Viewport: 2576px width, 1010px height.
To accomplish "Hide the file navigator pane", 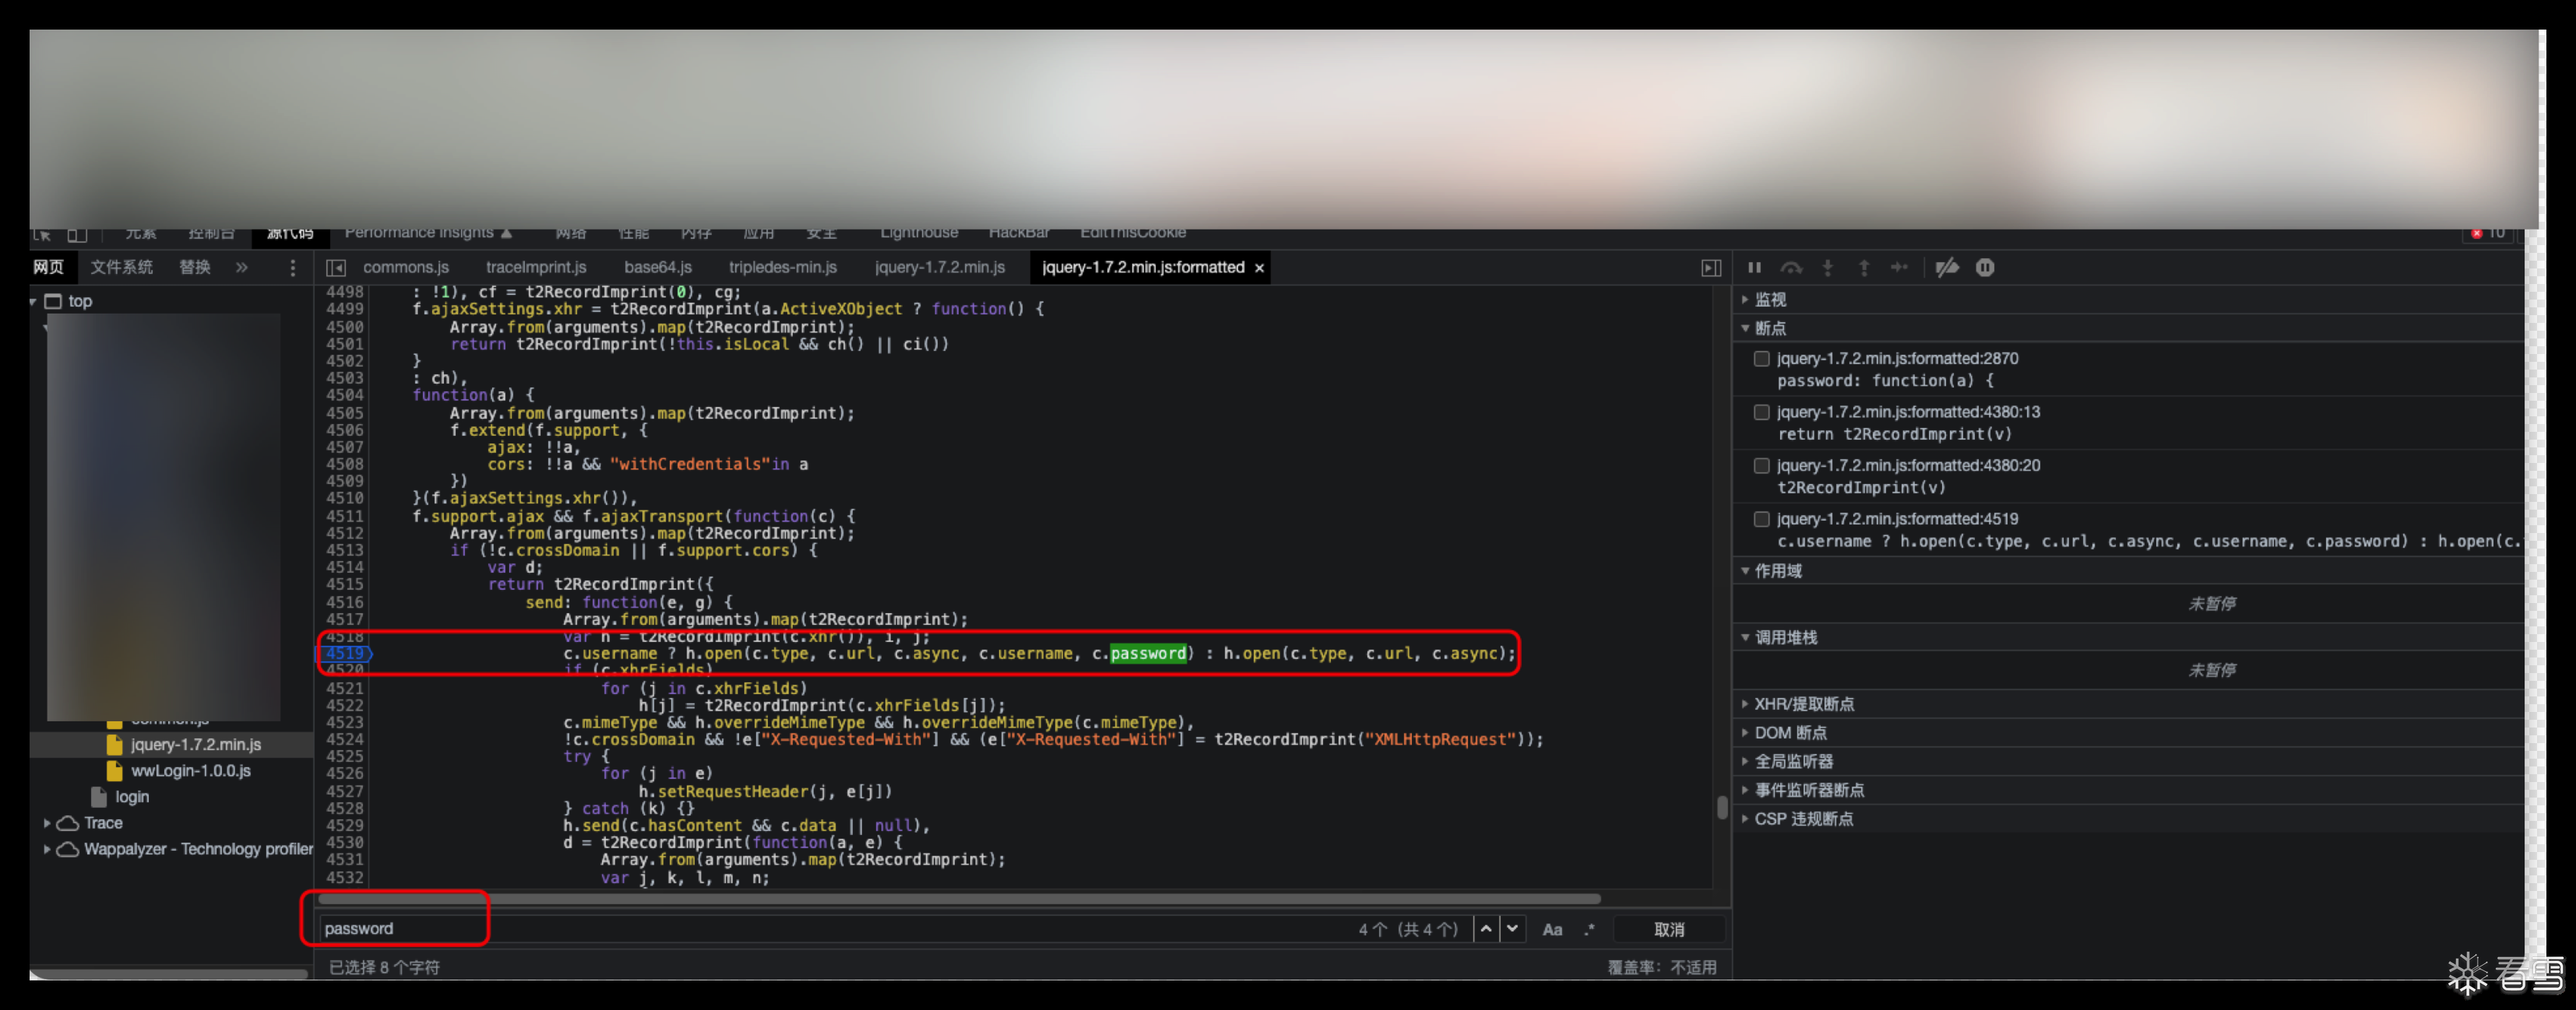I will (336, 268).
